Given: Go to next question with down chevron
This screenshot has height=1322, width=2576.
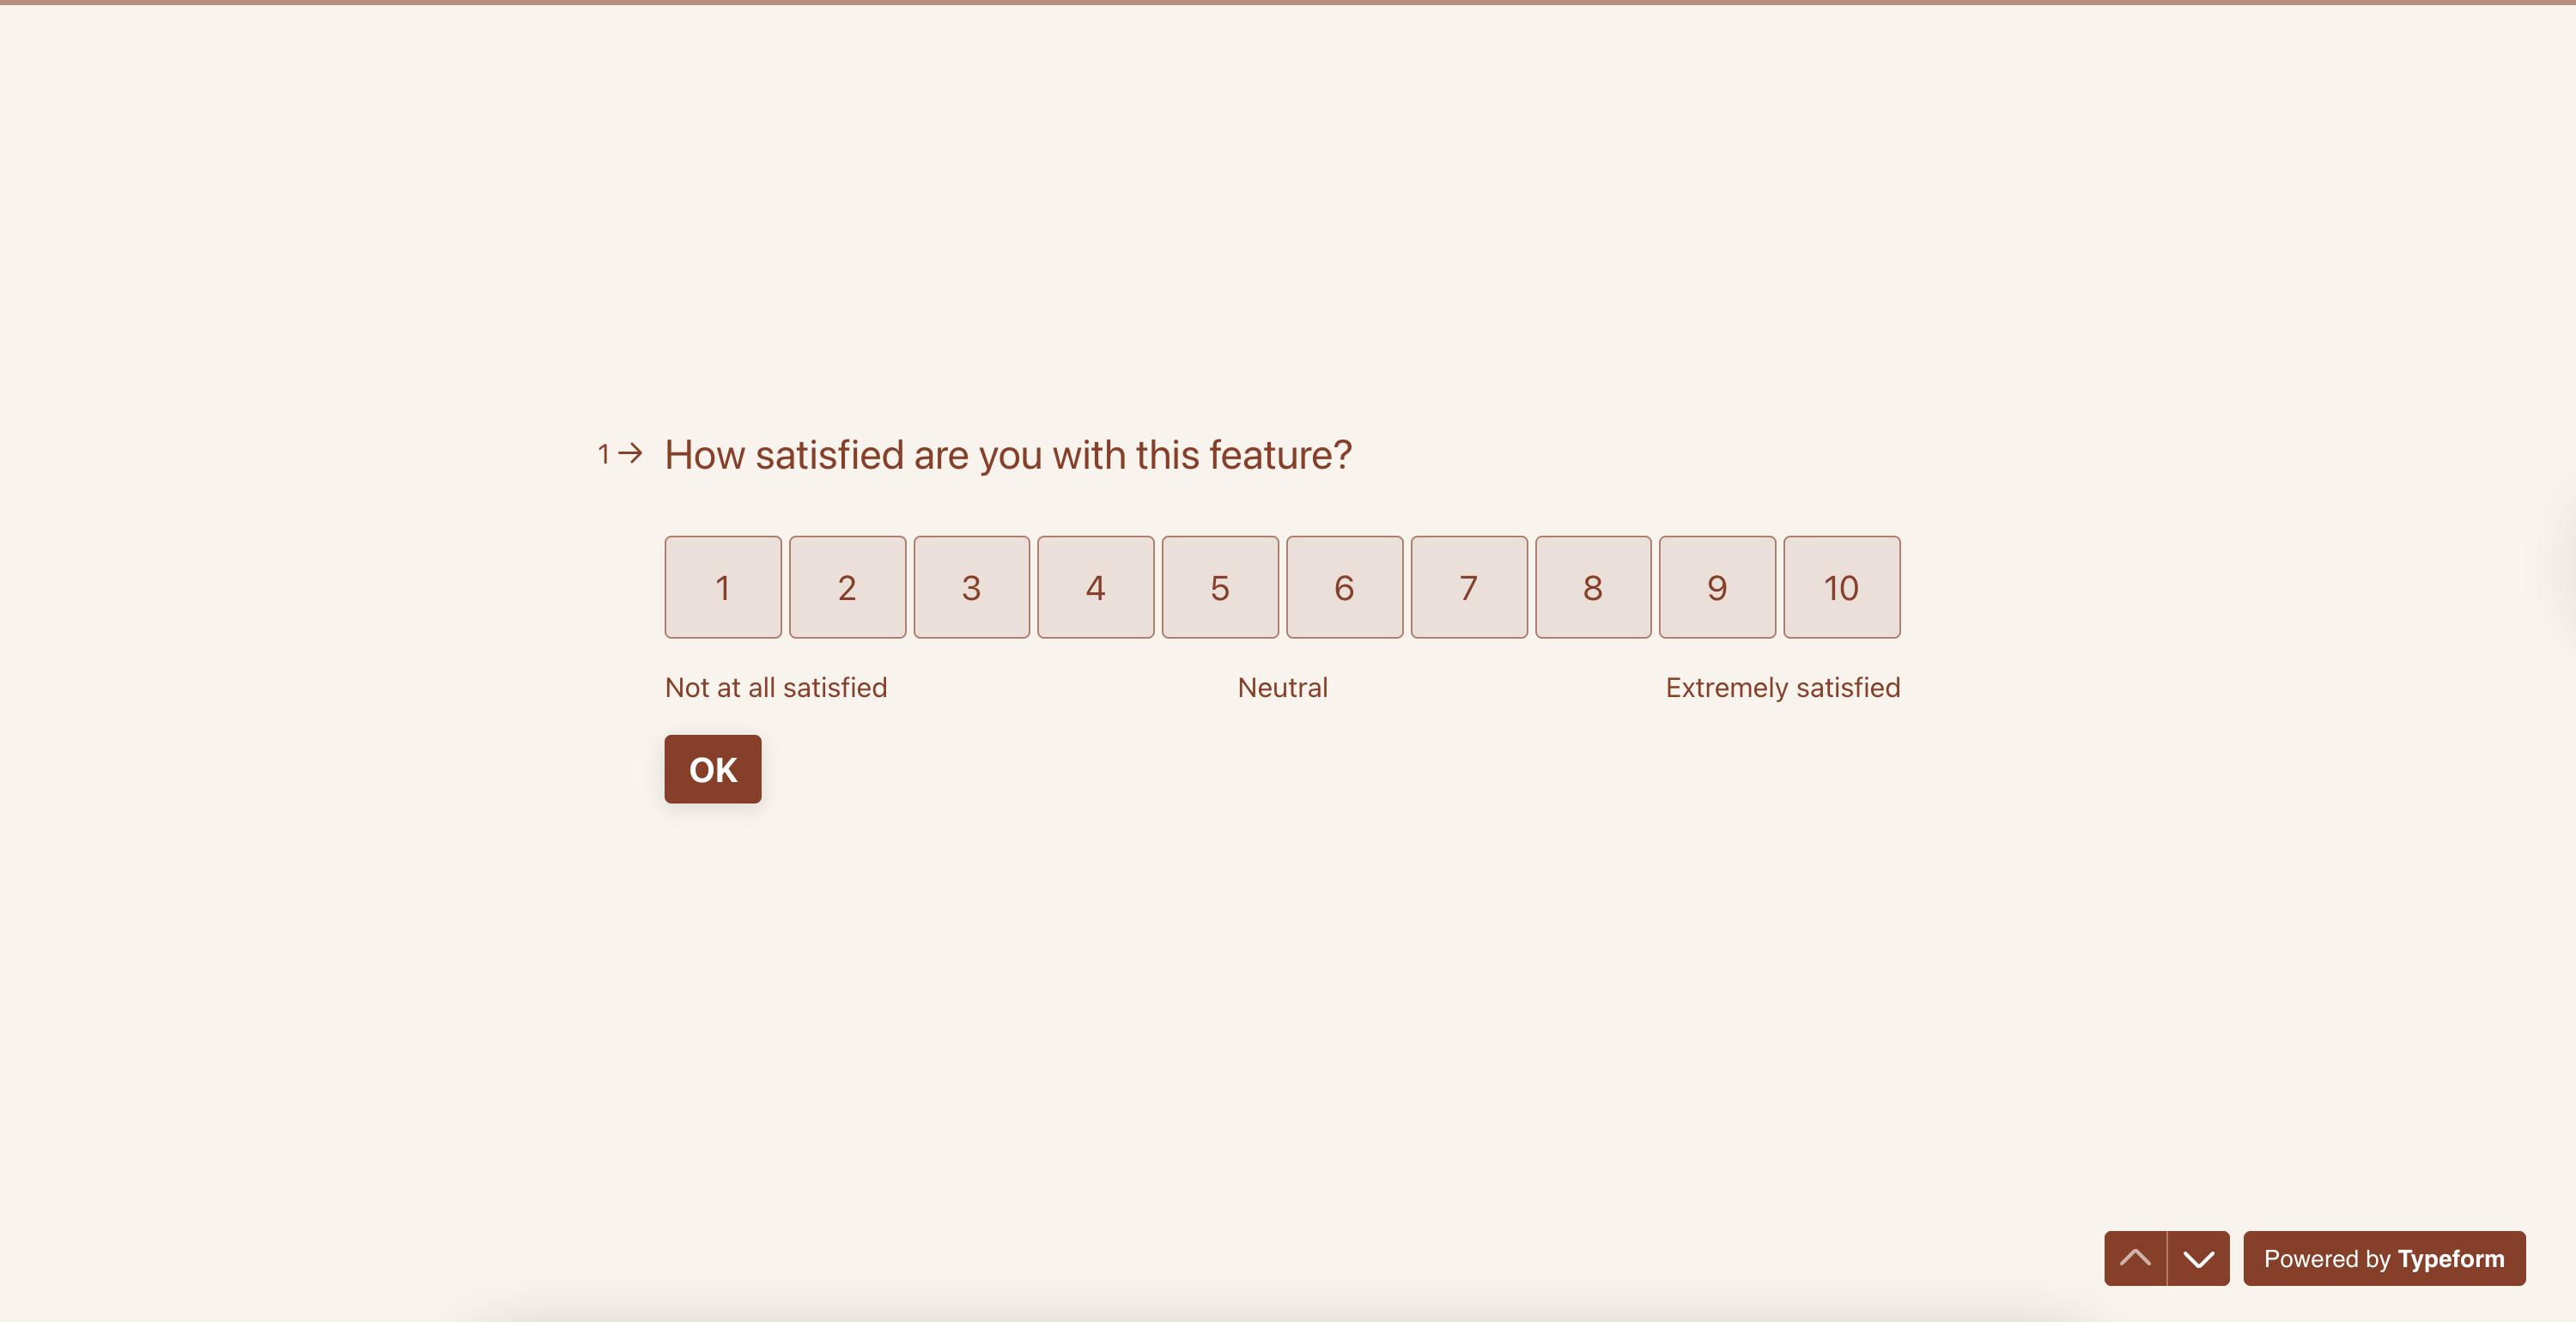Looking at the screenshot, I should click(x=2198, y=1258).
